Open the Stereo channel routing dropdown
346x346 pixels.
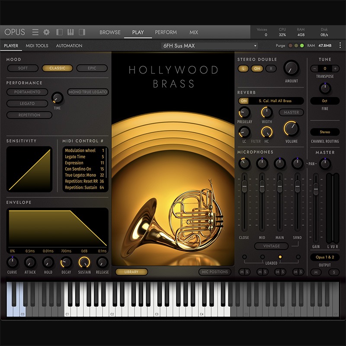tap(325, 132)
